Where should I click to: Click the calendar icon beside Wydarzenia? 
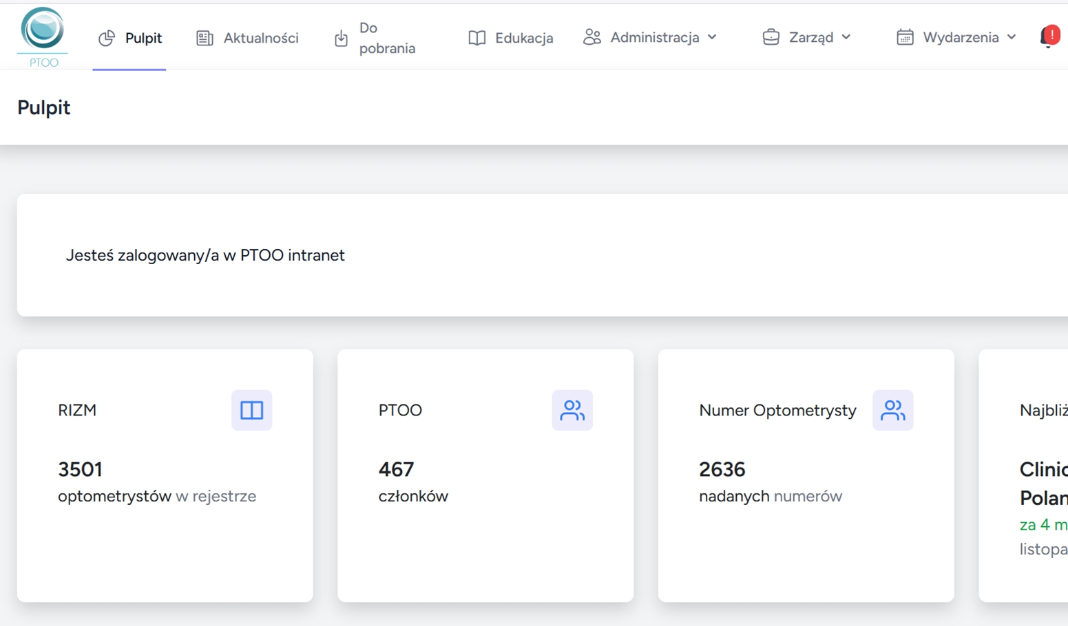(905, 38)
